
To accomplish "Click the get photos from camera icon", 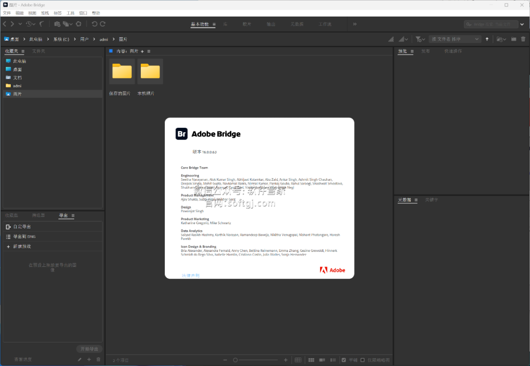I will coord(57,24).
